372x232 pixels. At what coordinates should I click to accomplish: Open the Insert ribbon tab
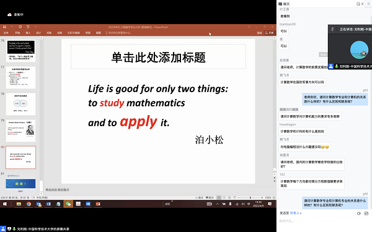28,33
